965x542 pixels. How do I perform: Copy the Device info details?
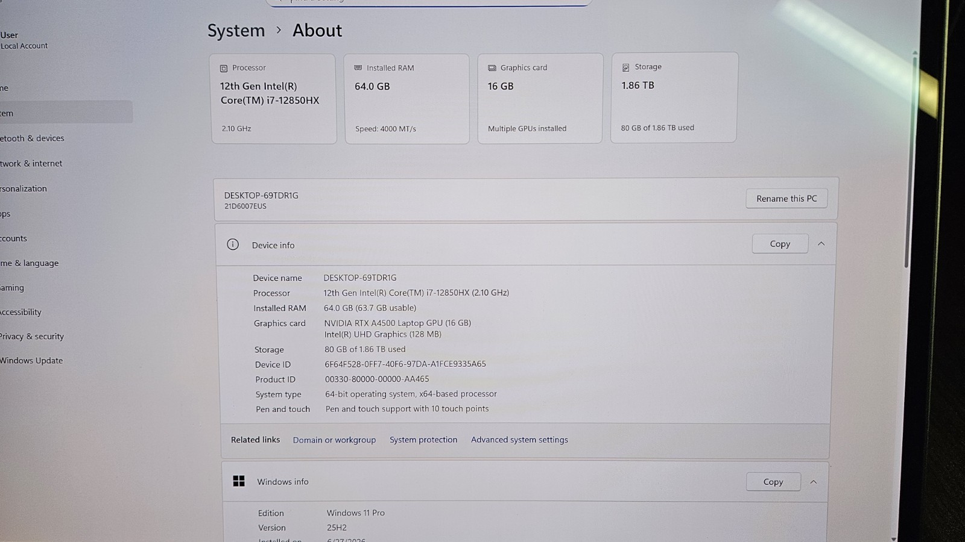pyautogui.click(x=780, y=244)
